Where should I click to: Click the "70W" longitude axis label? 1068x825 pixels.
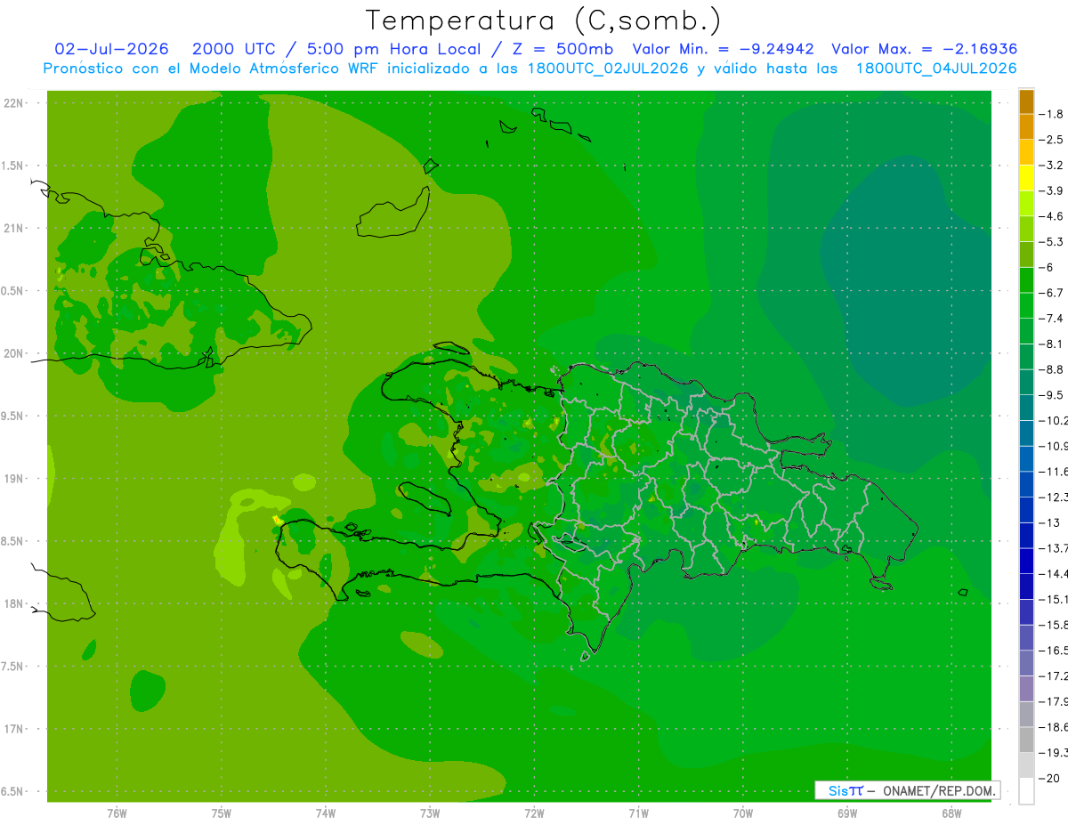tap(743, 813)
